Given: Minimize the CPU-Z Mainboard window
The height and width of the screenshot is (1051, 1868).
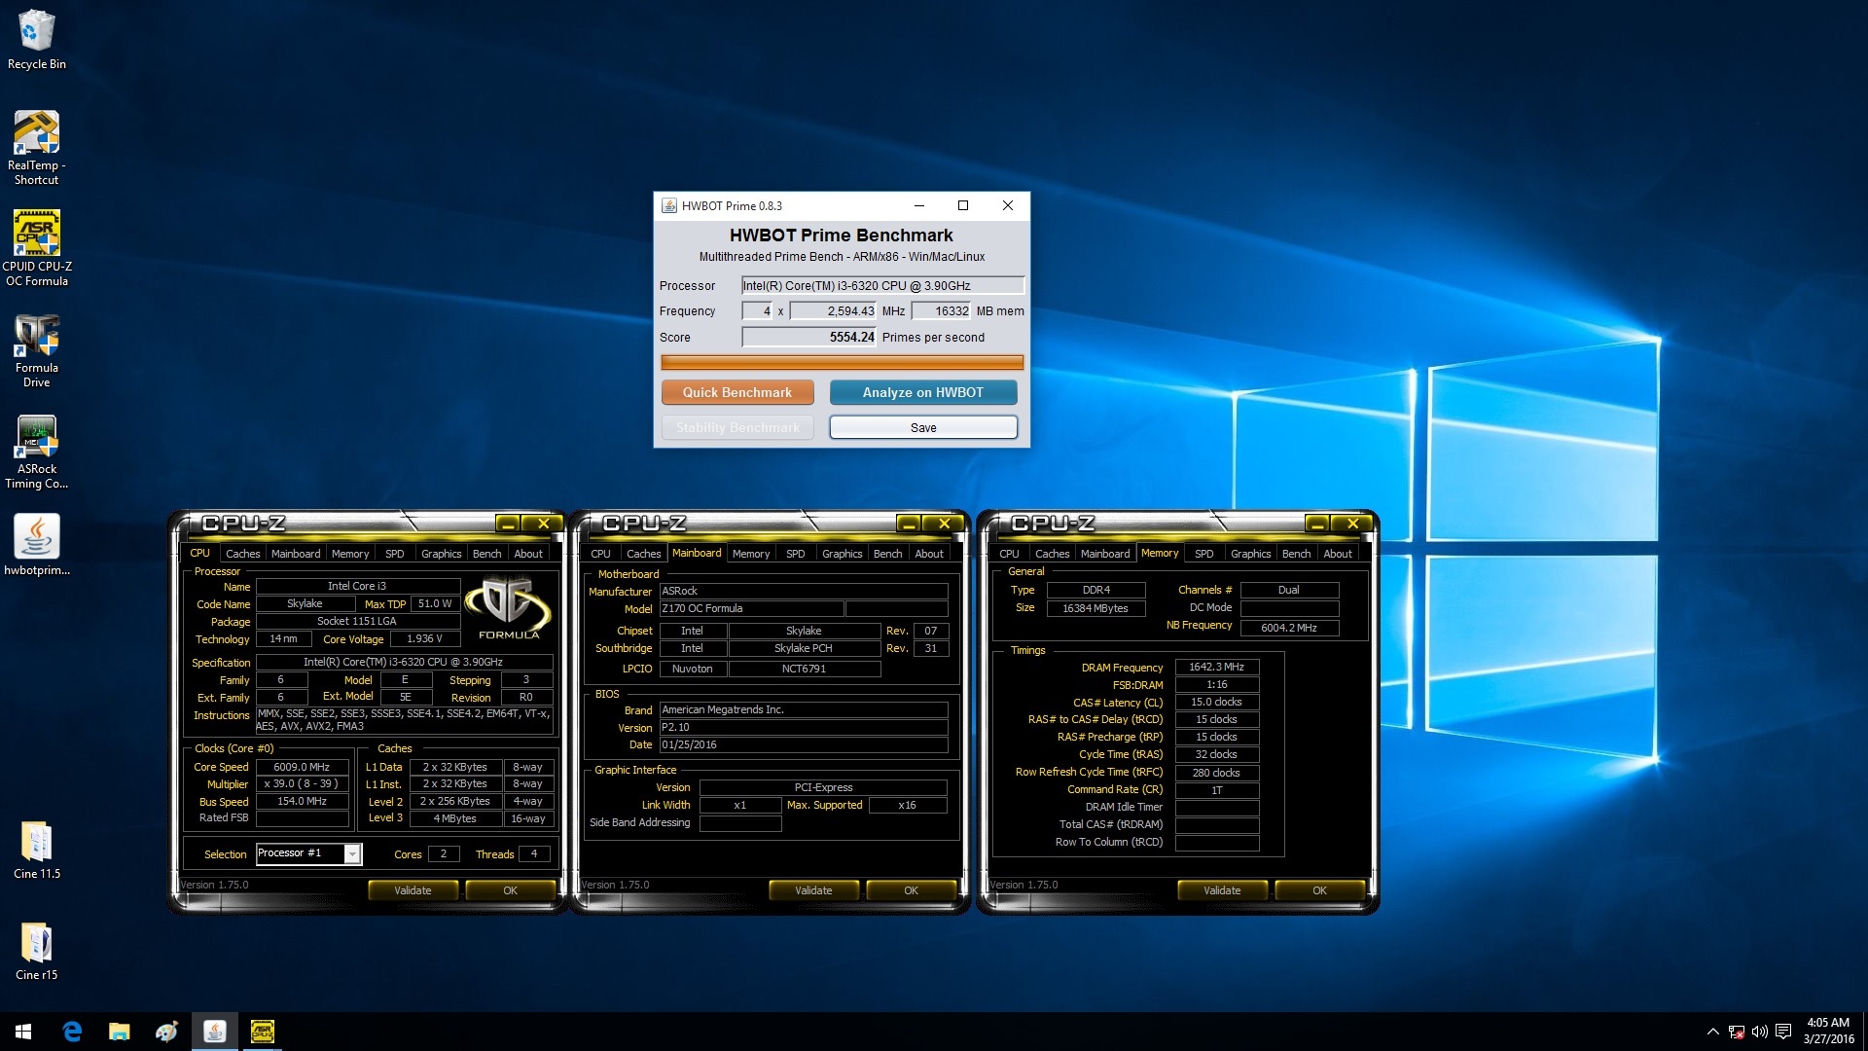Looking at the screenshot, I should pos(909,524).
